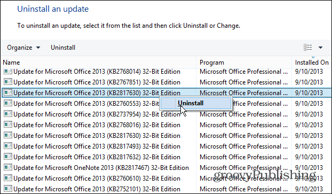Select the non-highlighted KB2817630 update name
This screenshot has width=332, height=194.
(x=97, y=136)
